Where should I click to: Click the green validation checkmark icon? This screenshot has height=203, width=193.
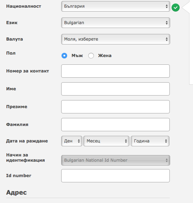(x=175, y=8)
